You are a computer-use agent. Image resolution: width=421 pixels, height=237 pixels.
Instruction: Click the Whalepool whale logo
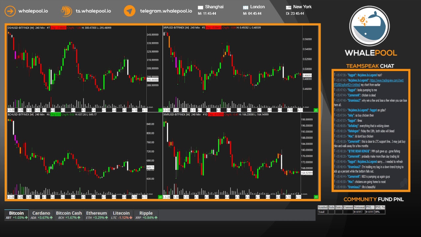[x=369, y=26]
